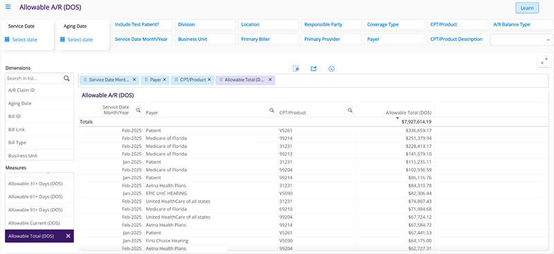Select Allowable 91+ Days (DOS) measure
Screen dimensions: 554x254
click(39, 210)
